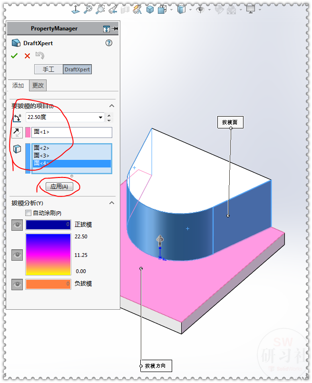This screenshot has width=312, height=383.
Task: Click the 应用(A) apply button
Action: click(x=59, y=187)
